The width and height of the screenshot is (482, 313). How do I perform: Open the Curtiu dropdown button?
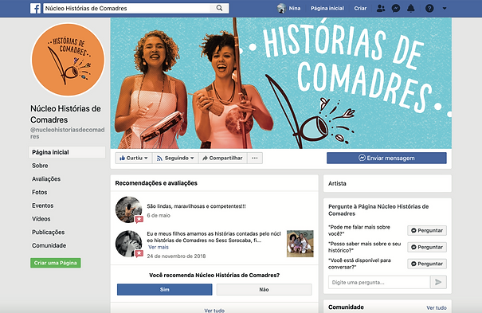[134, 158]
